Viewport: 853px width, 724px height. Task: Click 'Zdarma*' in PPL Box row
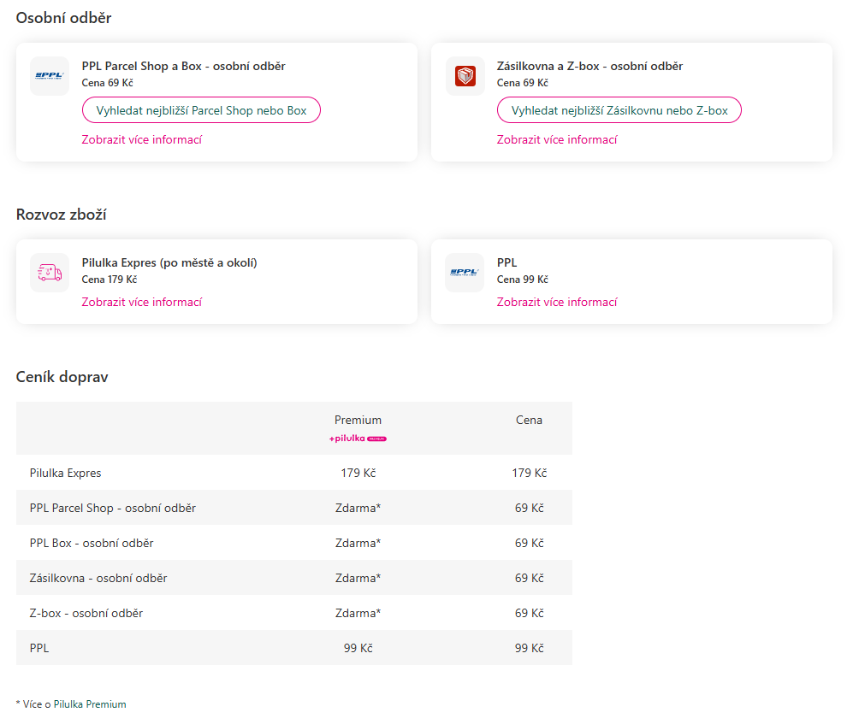pyautogui.click(x=358, y=543)
